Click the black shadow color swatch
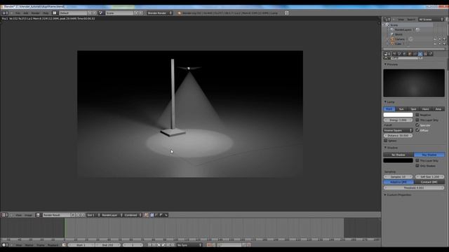Viewport: 449px width, 252px height. 398,160
